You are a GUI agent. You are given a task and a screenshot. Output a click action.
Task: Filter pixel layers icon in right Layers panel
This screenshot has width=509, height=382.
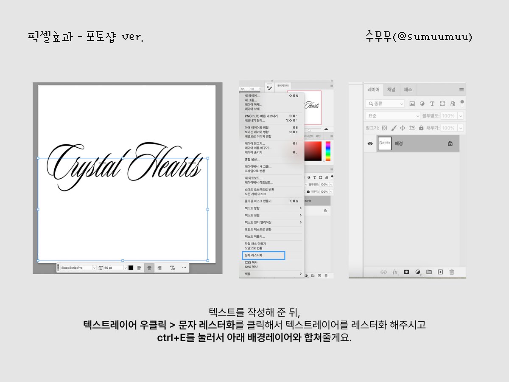412,104
